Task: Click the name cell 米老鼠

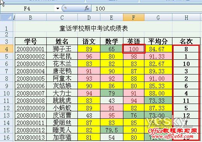Action: pyautogui.click(x=62, y=56)
